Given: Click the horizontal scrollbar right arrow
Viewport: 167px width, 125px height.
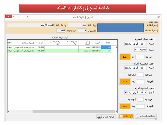Looking at the screenshot, I should 116,112.
